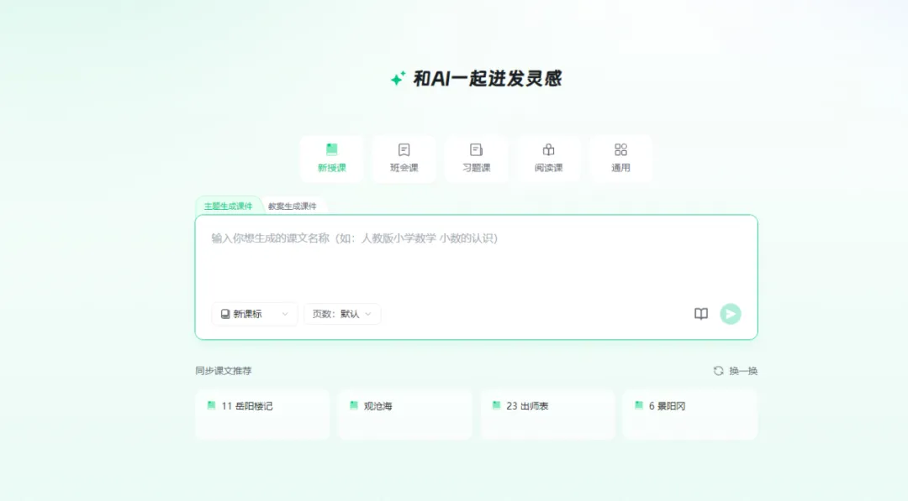Open the 新课标 dropdown

[x=254, y=314]
